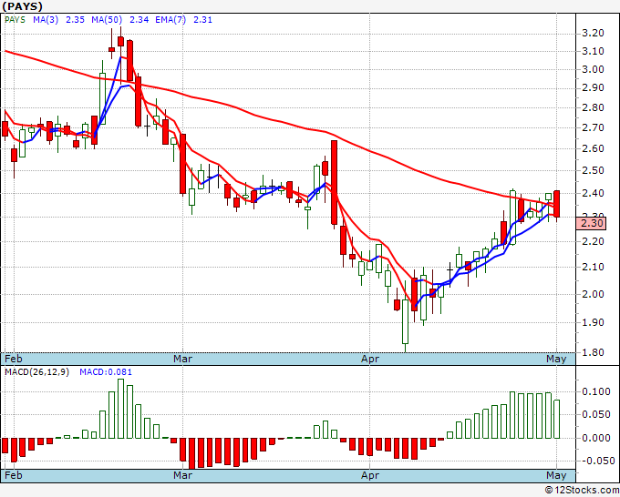Click the tallest green MACD bar in February
Viewport: 620px width, 497px height.
point(120,409)
